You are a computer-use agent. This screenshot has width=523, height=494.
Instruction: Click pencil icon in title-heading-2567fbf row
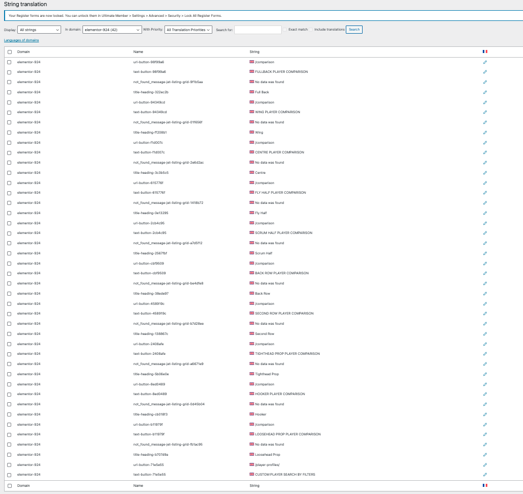click(485, 253)
